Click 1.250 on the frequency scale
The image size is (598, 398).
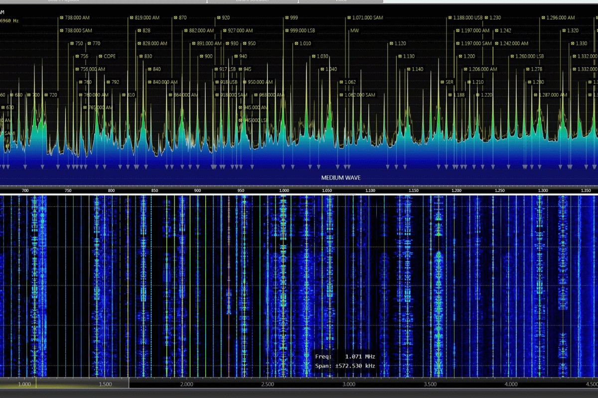500,191
